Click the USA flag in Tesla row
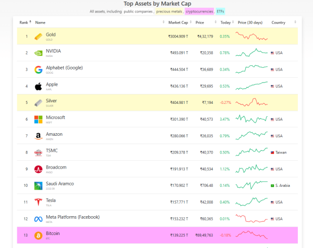The image size is (313, 248). click(272, 202)
